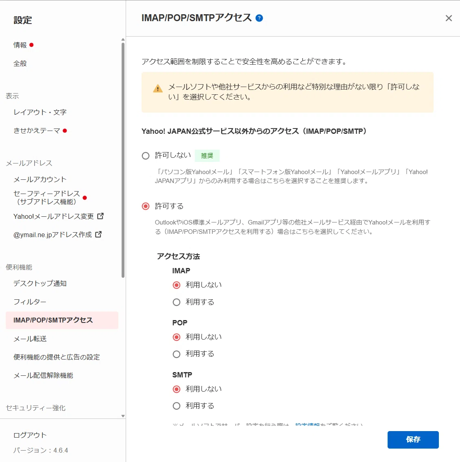This screenshot has width=460, height=462.
Task: Click the external link icon beside @ymail.ne.jpアドレス作成
Action: pyautogui.click(x=98, y=235)
